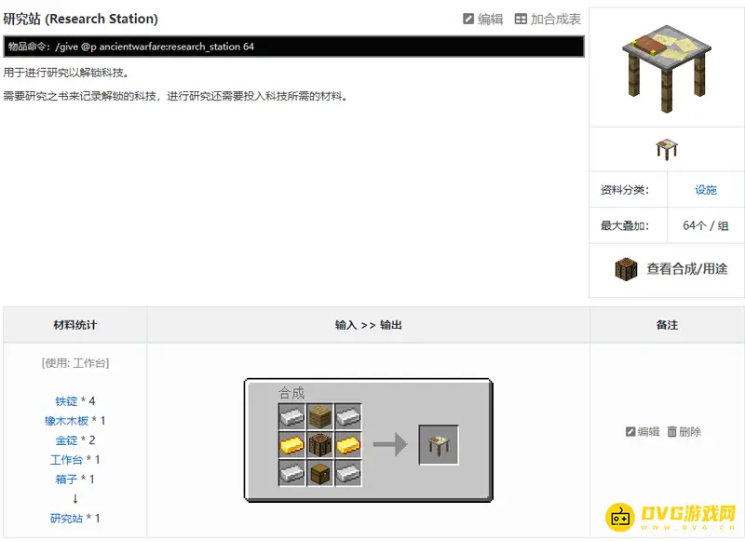745x541 pixels.
Task: Click the 备注 column header
Action: [x=667, y=325]
